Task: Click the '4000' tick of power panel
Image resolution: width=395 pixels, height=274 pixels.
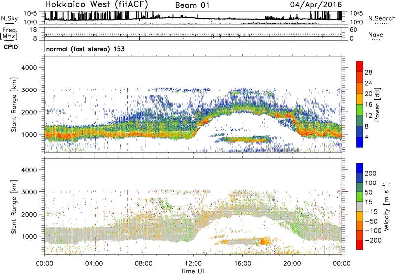Action: point(29,68)
